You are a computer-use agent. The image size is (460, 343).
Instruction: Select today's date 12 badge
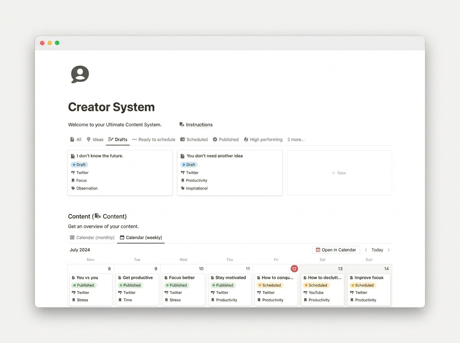[294, 269]
